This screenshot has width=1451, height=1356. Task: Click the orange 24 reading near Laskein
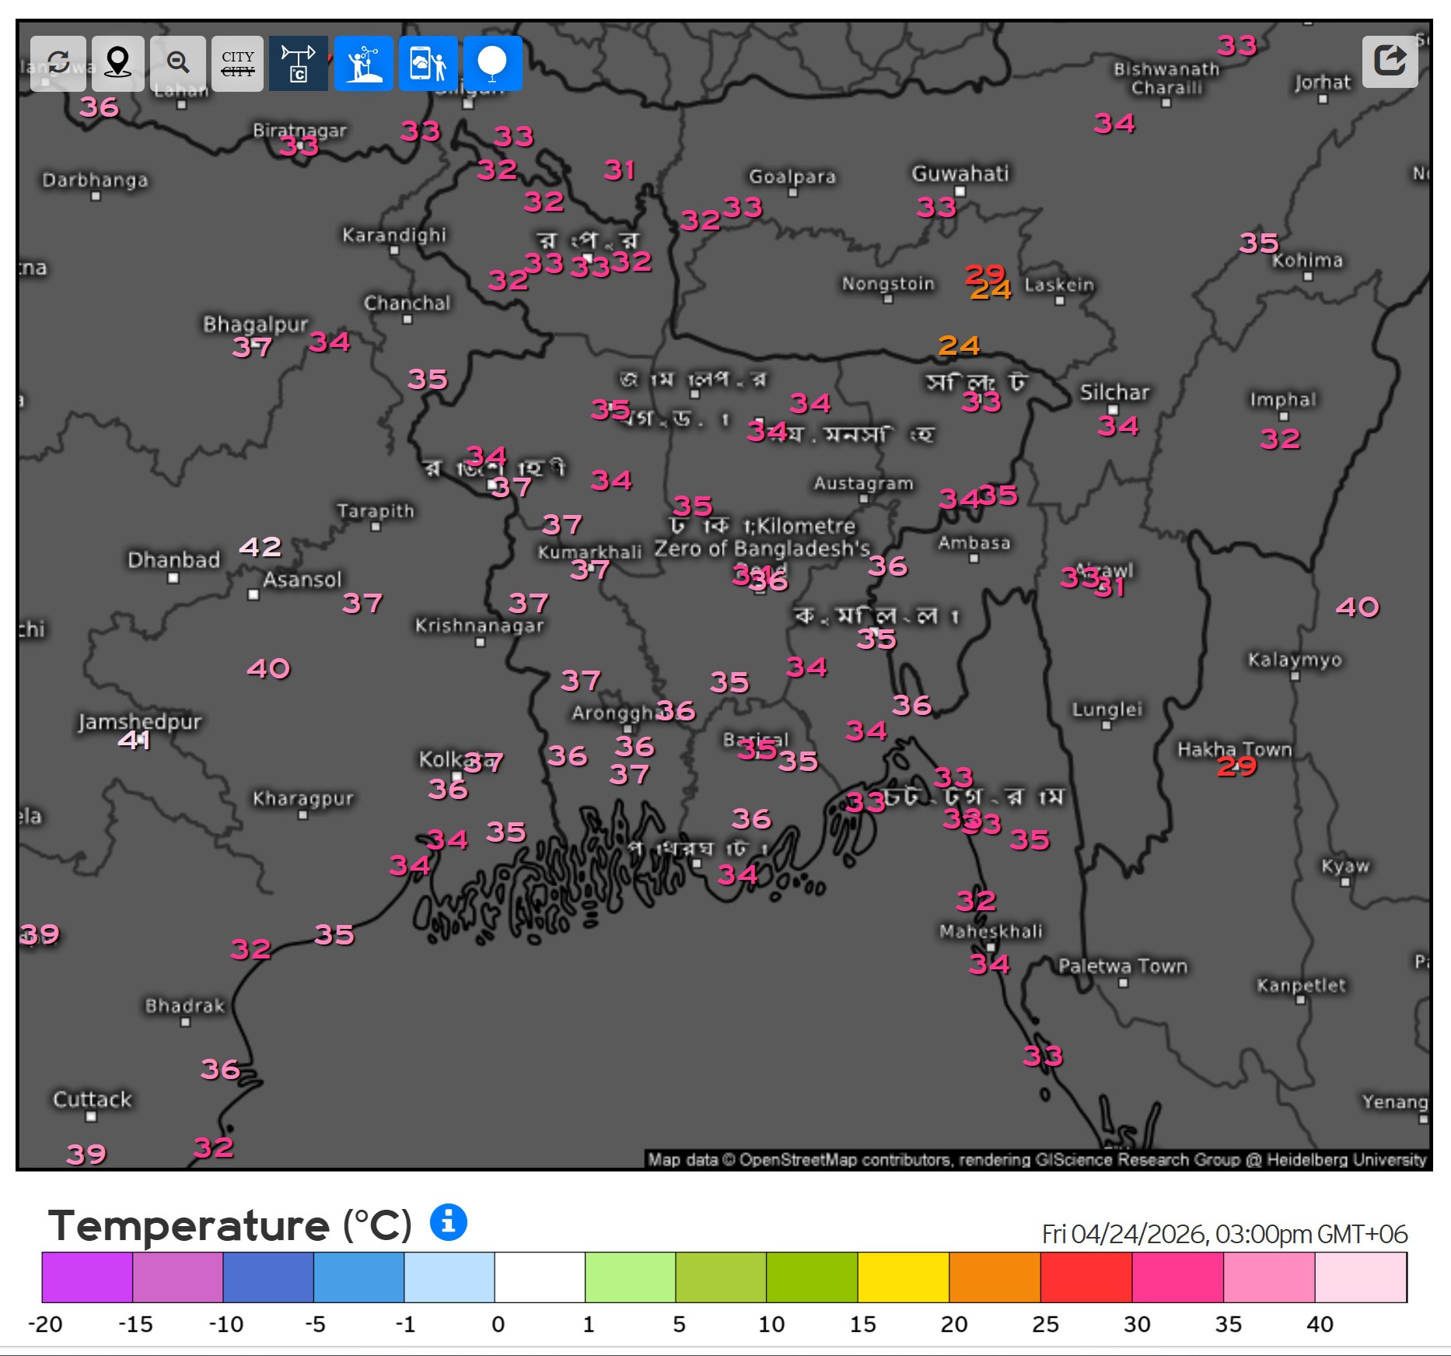tap(991, 290)
